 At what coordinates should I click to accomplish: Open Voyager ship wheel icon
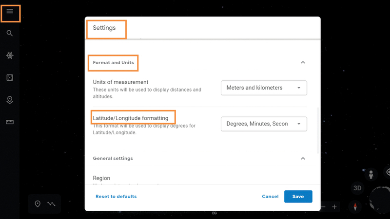pos(10,55)
